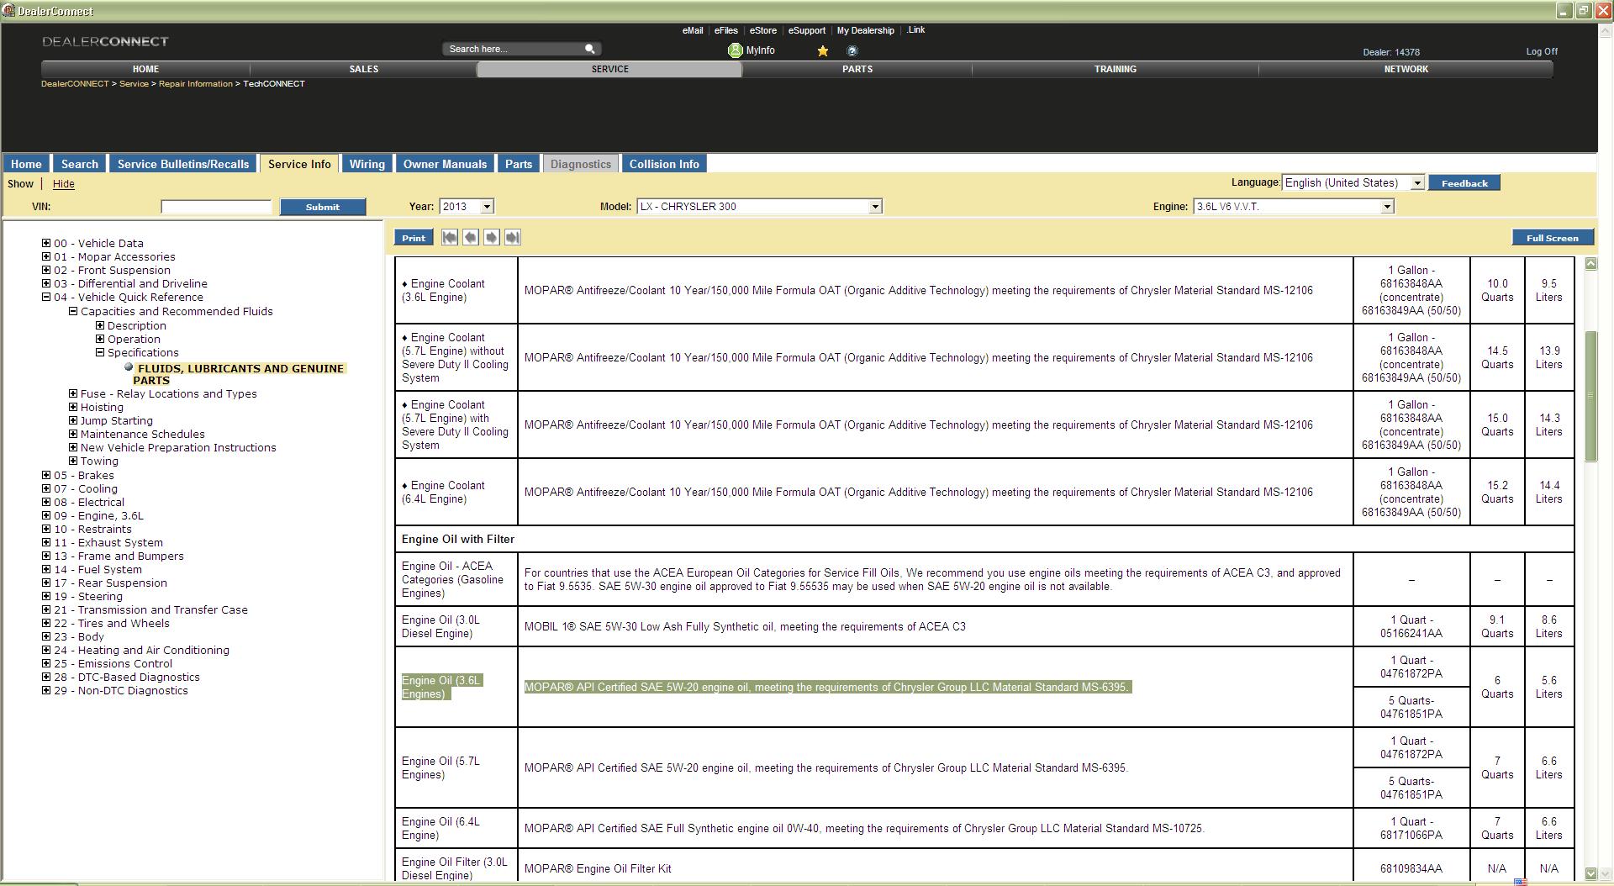
Task: Select FLUIDS, LUBRICANTS AND GENUINE PARTS item
Action: (239, 374)
